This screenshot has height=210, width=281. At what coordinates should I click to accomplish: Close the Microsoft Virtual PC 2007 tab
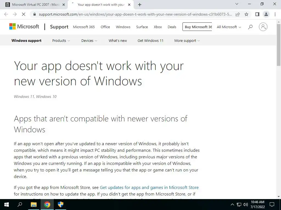point(64,5)
